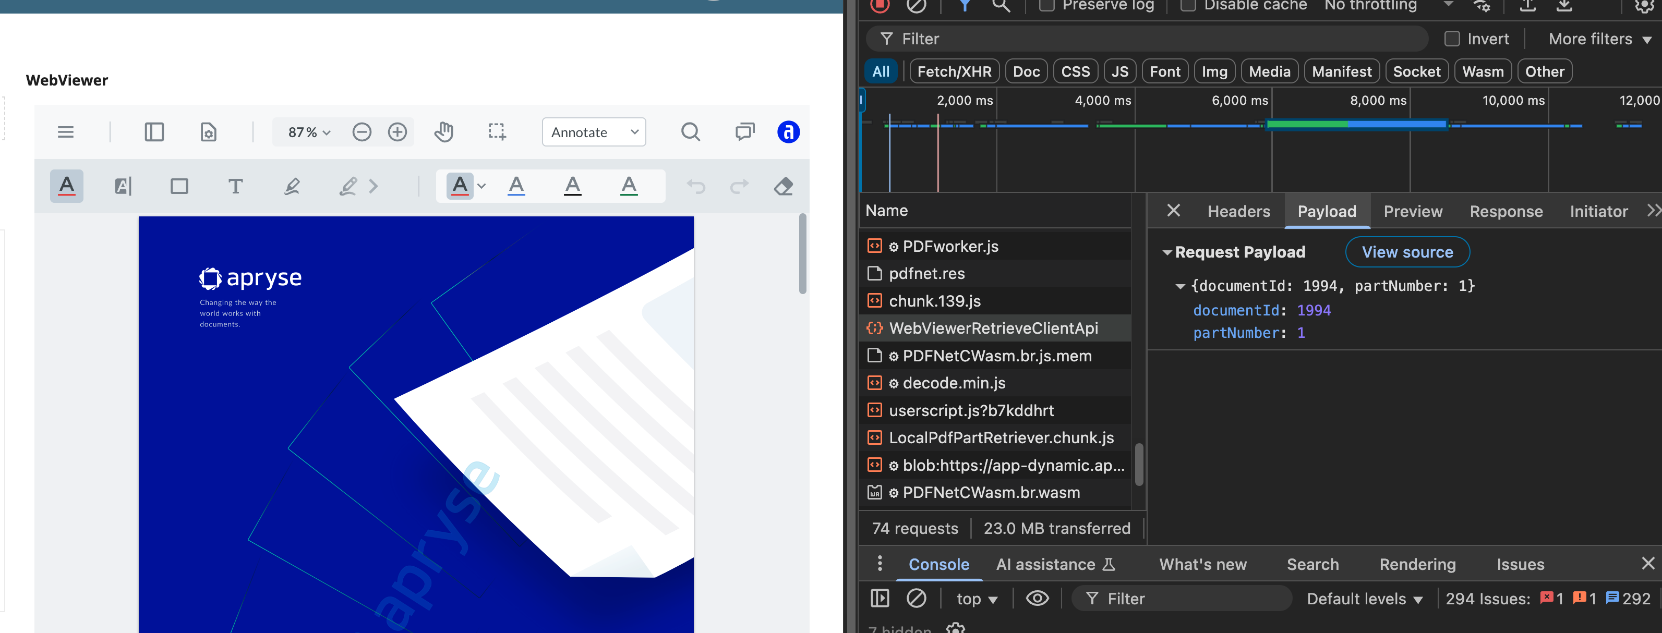Screen dimensions: 1662x633
Task: Select the eraser tool
Action: point(783,186)
